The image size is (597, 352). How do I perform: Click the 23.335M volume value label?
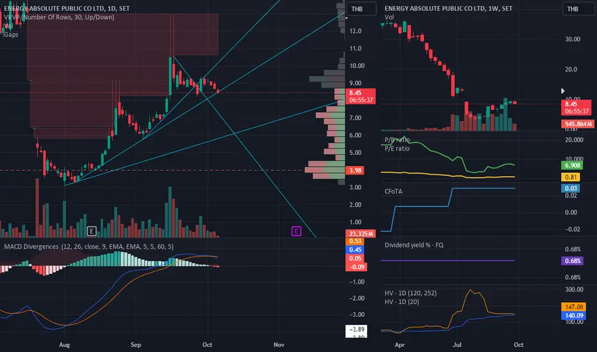coord(360,234)
